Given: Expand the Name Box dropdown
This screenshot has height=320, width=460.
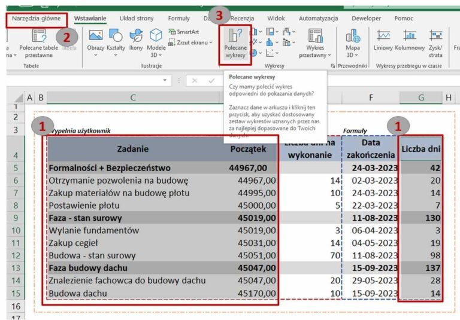Looking at the screenshot, I should [165, 80].
